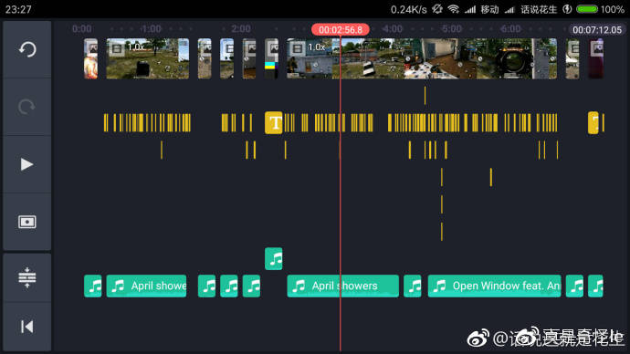
Task: Tap the battery indicator in status bar
Action: point(587,9)
